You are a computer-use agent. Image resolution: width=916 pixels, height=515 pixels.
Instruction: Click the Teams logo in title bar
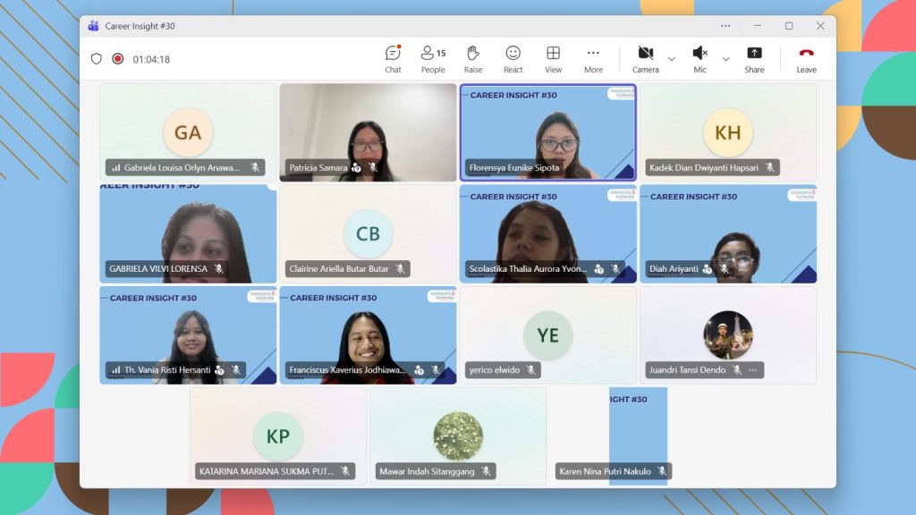[93, 26]
